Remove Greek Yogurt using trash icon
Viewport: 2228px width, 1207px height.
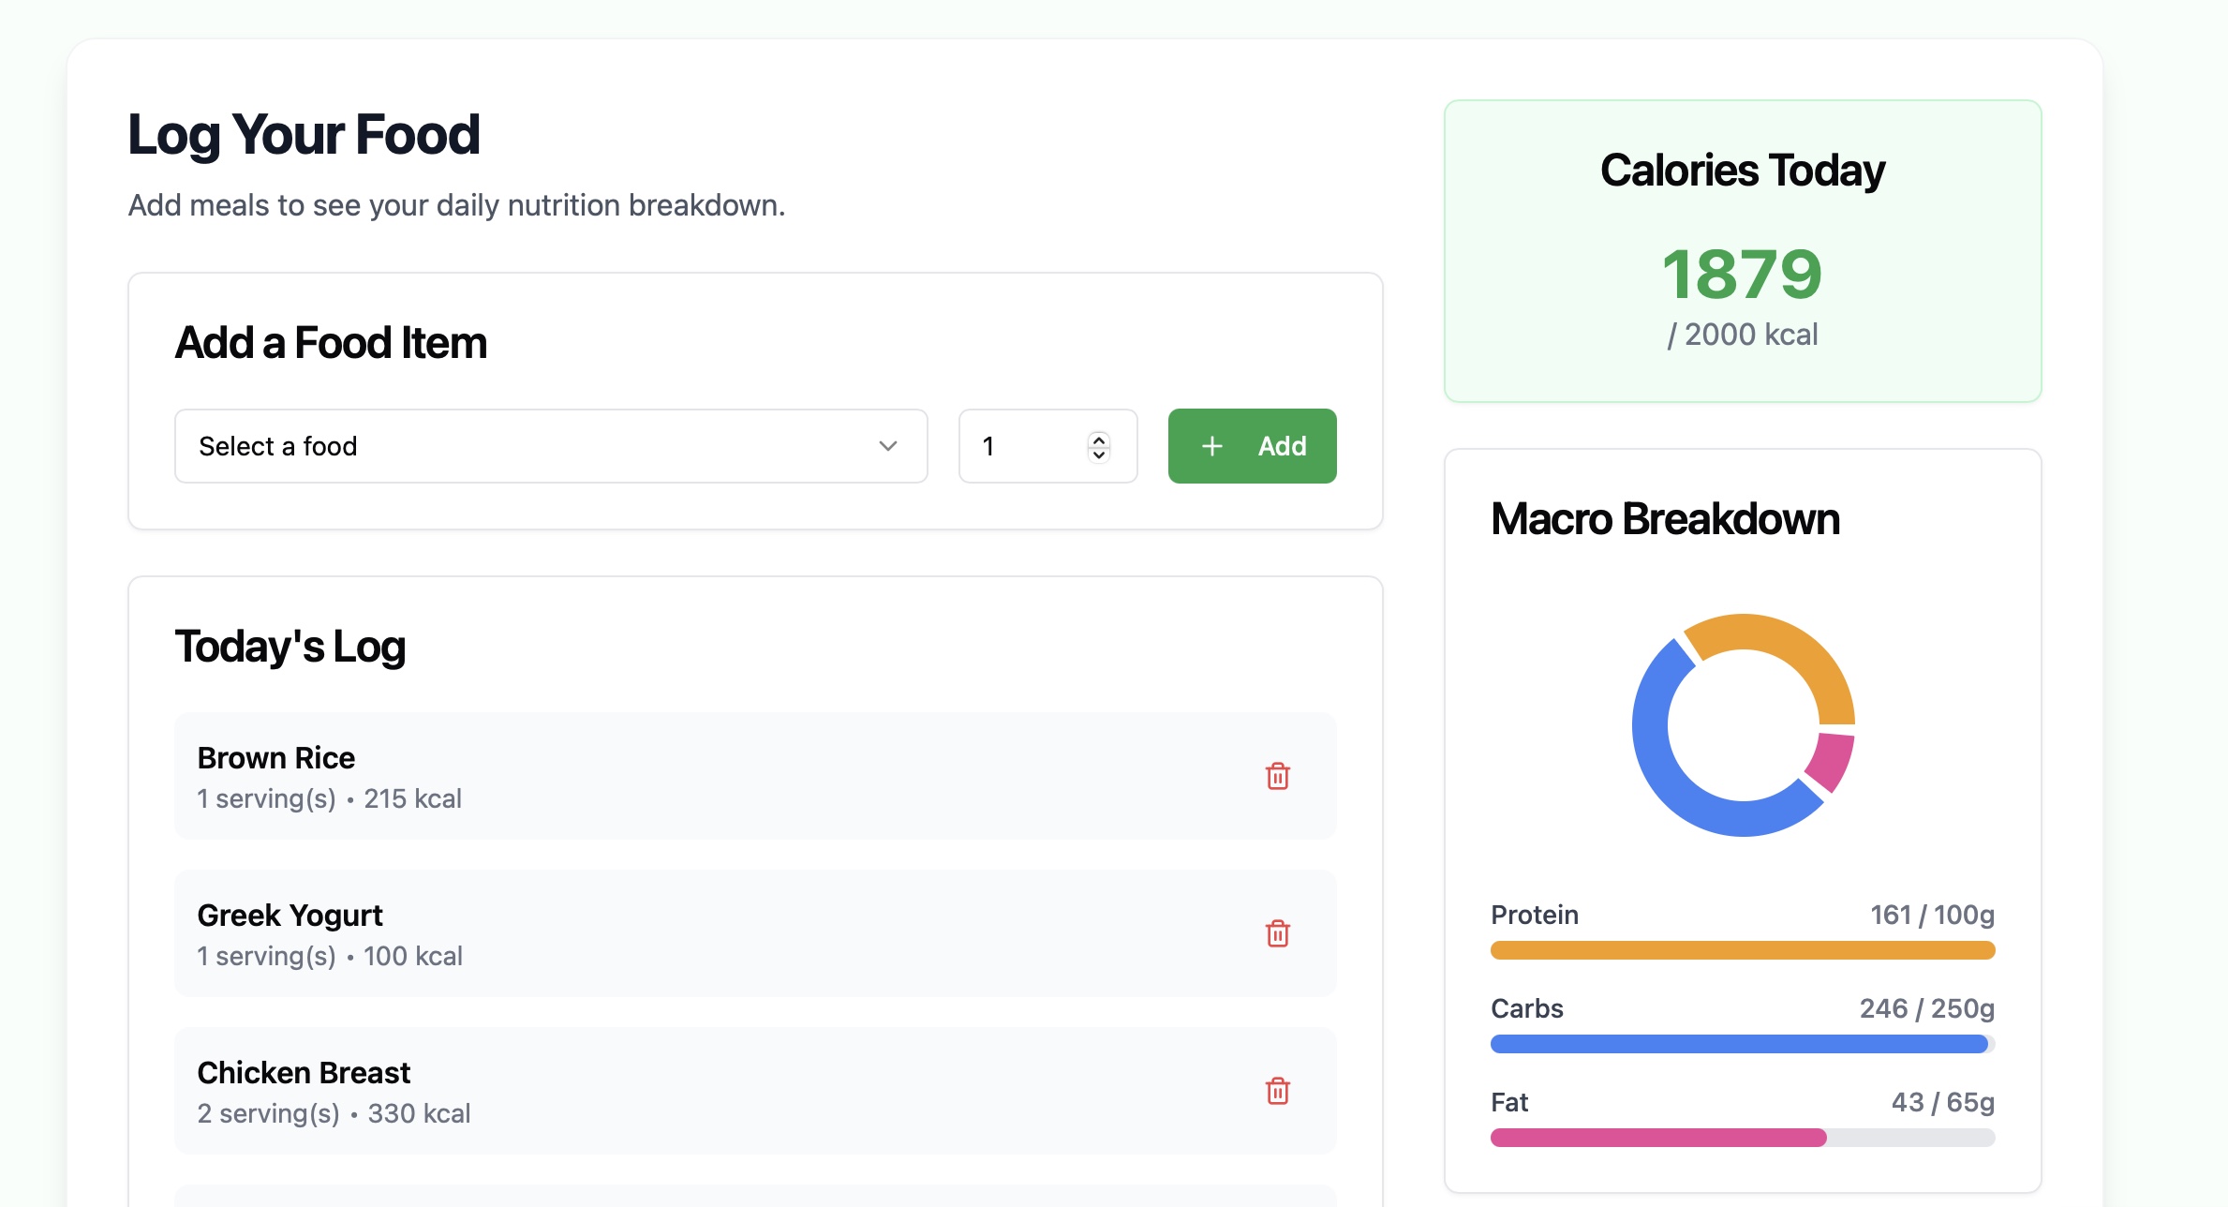click(1278, 933)
